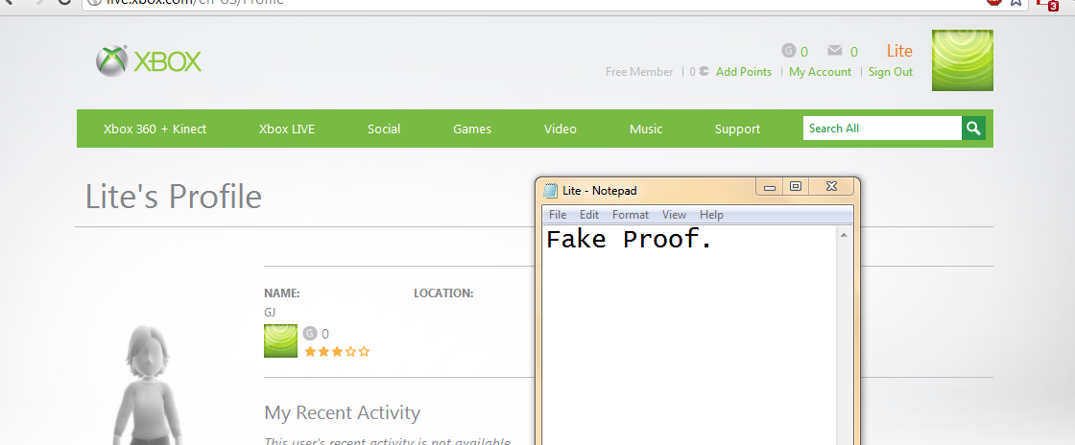Viewport: 1075px width, 445px height.
Task: Click the Microsoft Points icon beside Add Points
Action: click(705, 71)
